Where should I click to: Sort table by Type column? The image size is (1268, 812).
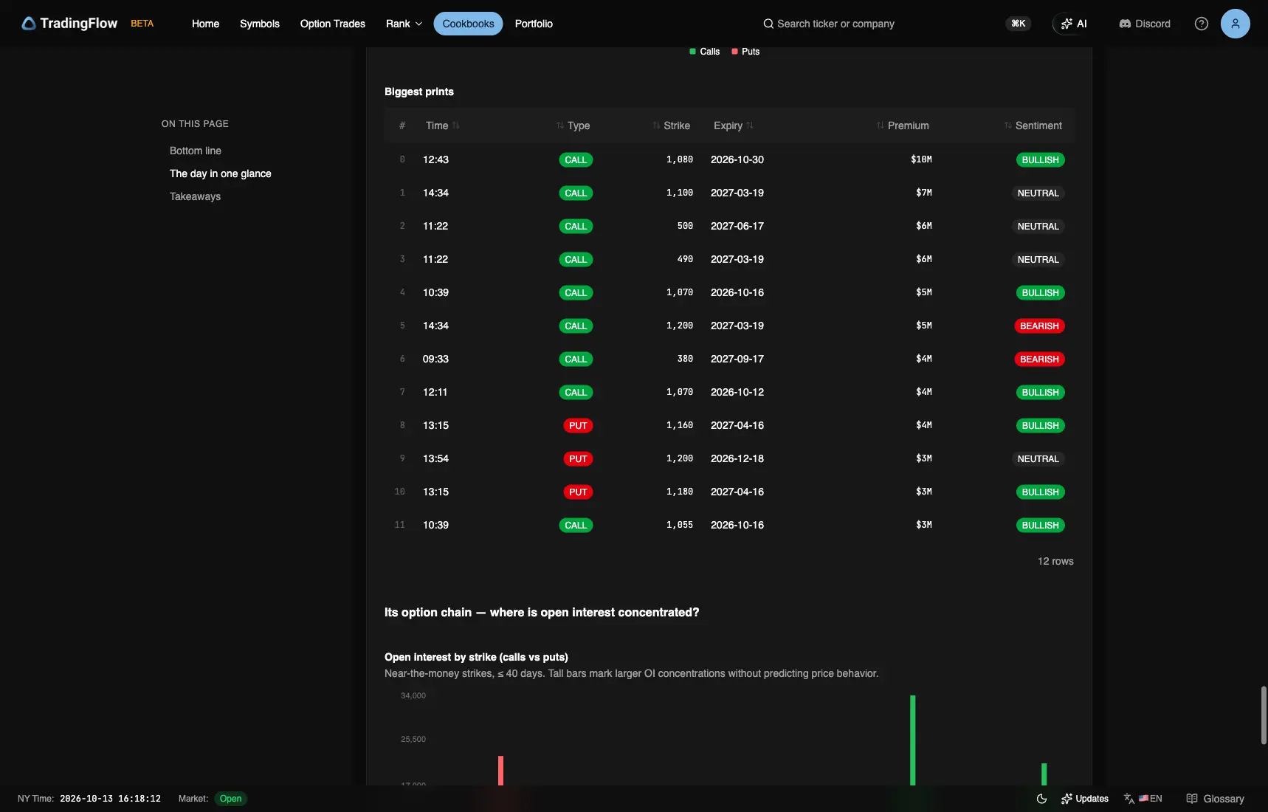pyautogui.click(x=573, y=125)
